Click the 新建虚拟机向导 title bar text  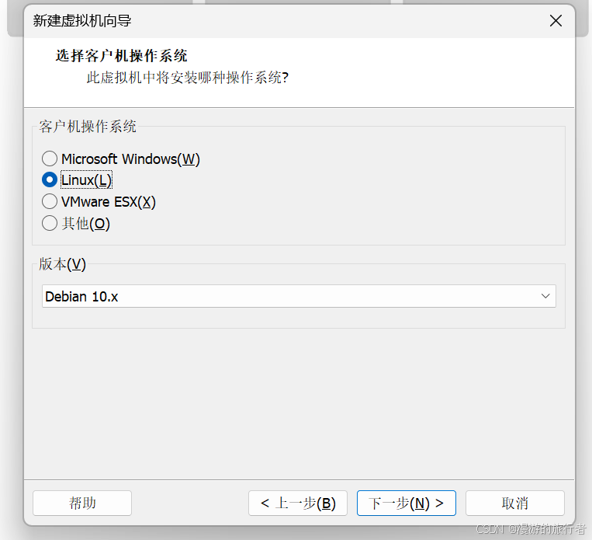click(82, 21)
